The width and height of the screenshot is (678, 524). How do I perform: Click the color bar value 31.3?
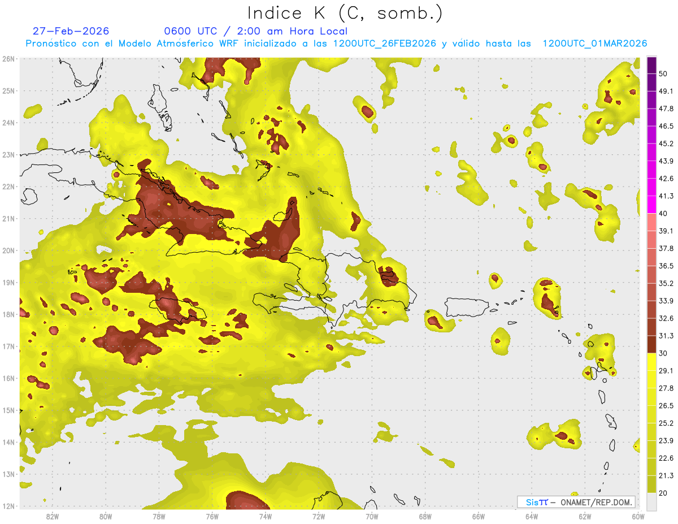(666, 336)
